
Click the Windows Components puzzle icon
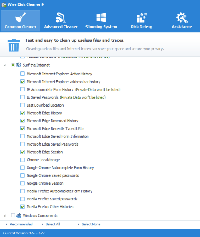point(19,215)
